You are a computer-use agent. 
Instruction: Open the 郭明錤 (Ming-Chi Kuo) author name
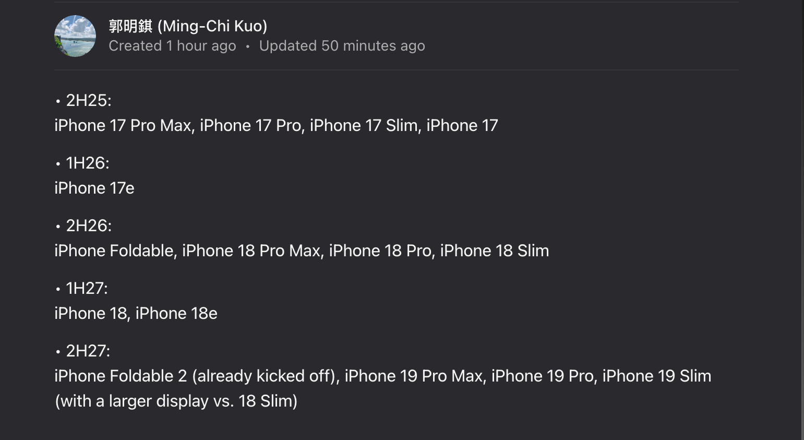(188, 26)
